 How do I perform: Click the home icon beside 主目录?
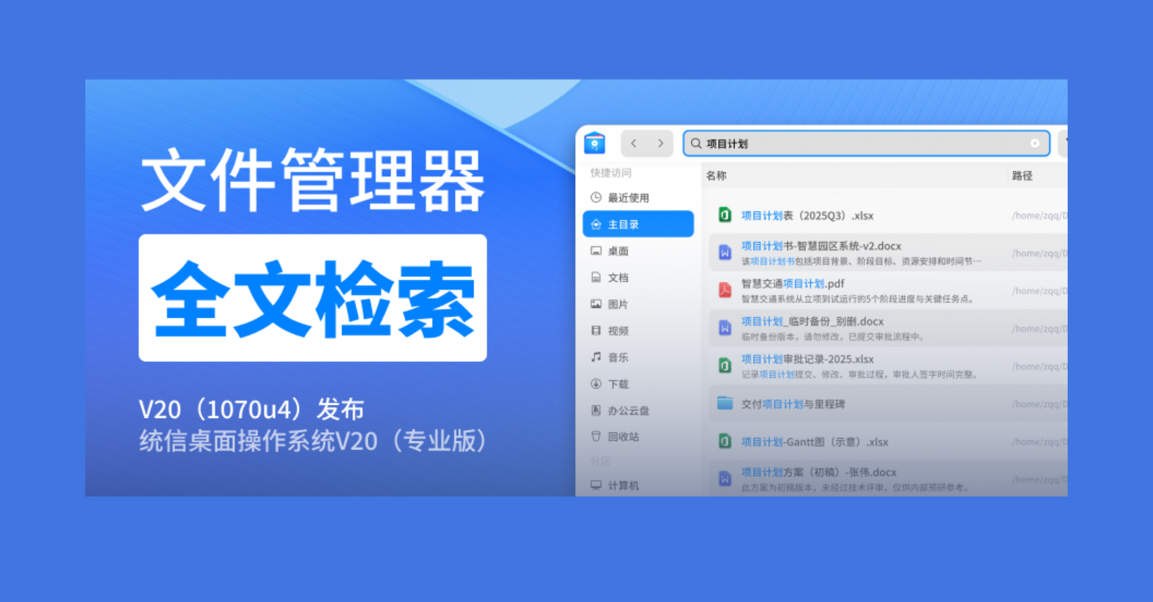point(596,224)
